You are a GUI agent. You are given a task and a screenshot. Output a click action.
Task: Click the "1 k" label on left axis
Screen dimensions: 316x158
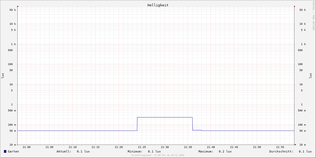(x=13, y=44)
